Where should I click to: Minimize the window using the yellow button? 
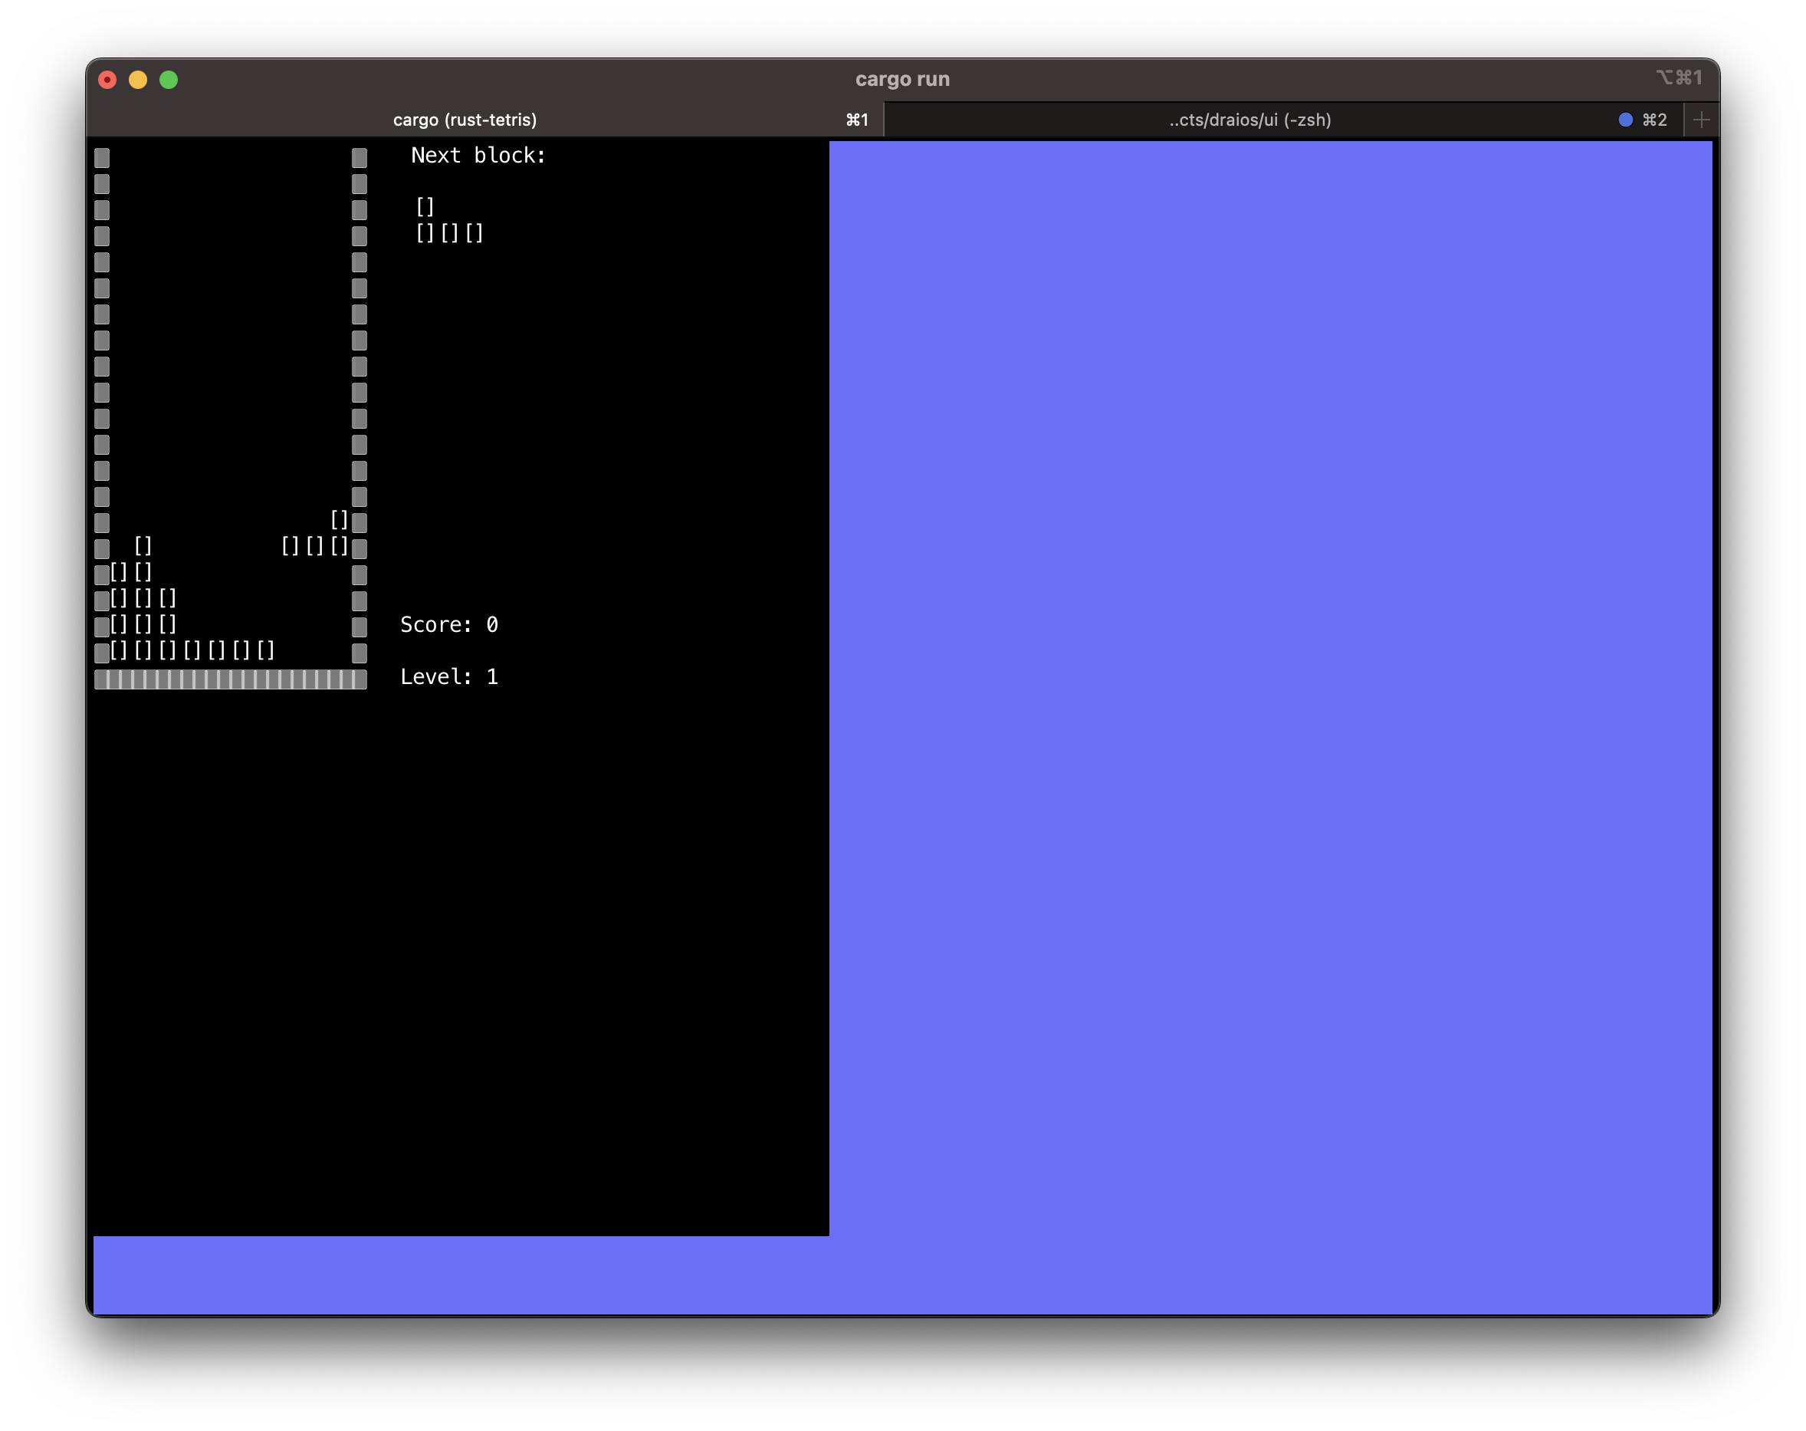click(138, 80)
